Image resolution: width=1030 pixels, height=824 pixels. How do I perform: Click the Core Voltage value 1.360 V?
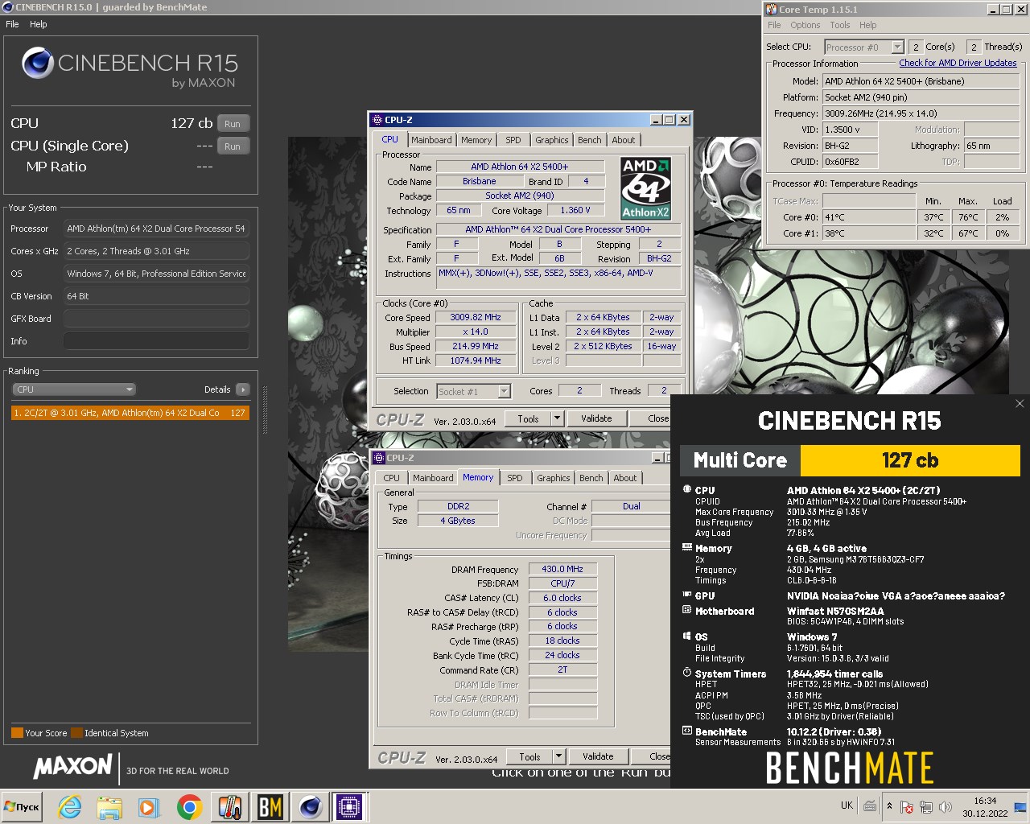tap(575, 210)
